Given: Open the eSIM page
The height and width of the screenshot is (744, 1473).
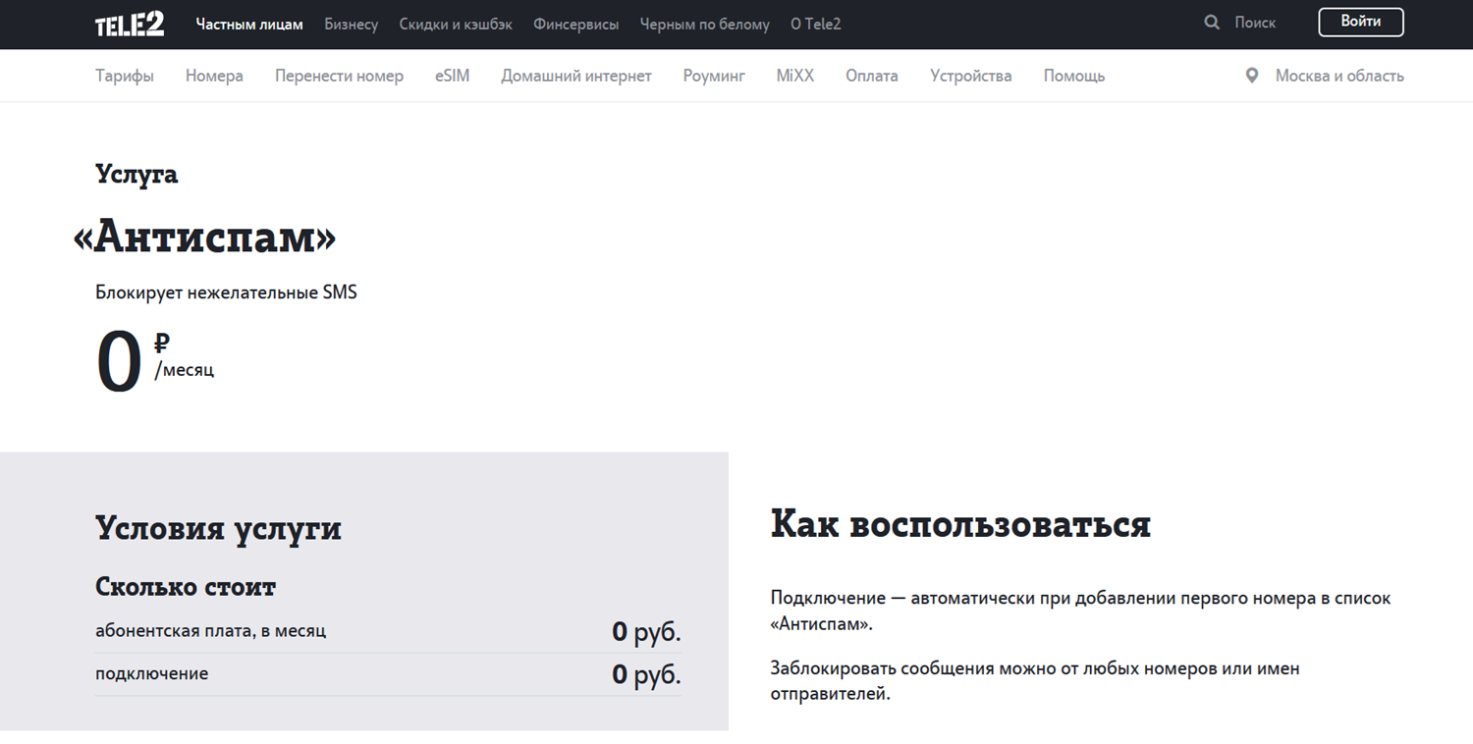Looking at the screenshot, I should pyautogui.click(x=453, y=76).
